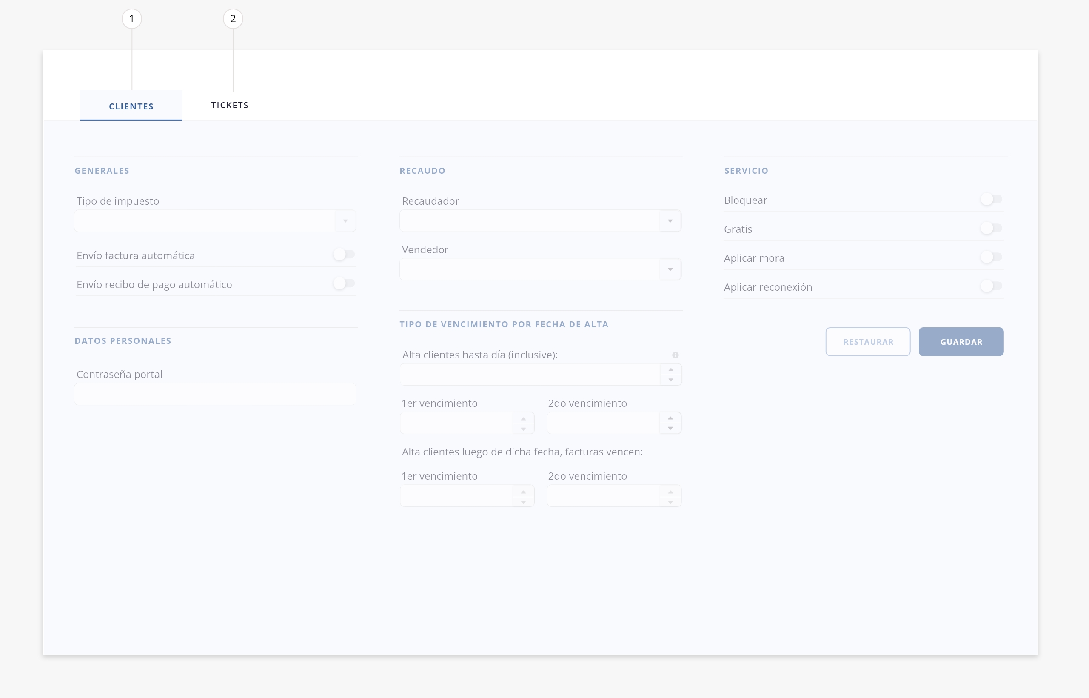The width and height of the screenshot is (1089, 698).
Task: Open the Vendedor dropdown list
Action: (670, 270)
